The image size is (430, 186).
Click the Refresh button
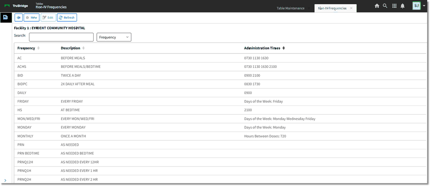67,18
